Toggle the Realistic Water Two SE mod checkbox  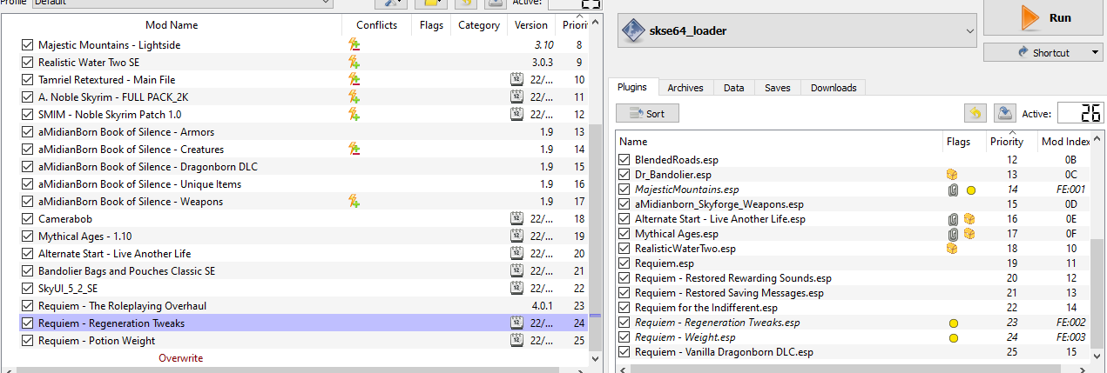point(27,62)
